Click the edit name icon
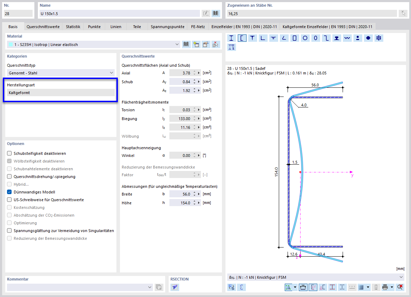 click(x=206, y=13)
